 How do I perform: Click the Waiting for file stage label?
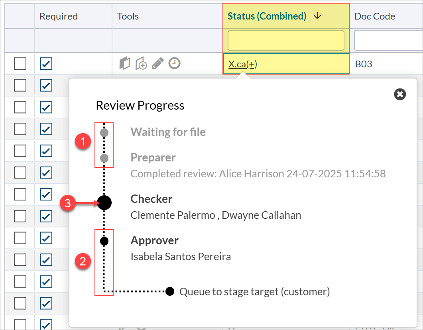click(x=168, y=132)
